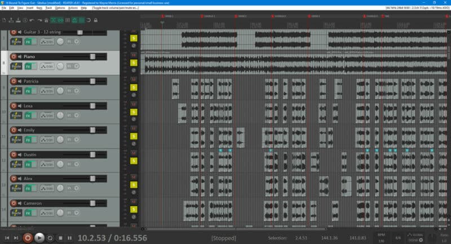Open Global automation override in transport

(x=415, y=238)
